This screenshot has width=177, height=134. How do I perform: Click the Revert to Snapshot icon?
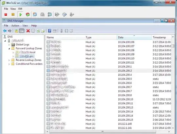(42, 14)
